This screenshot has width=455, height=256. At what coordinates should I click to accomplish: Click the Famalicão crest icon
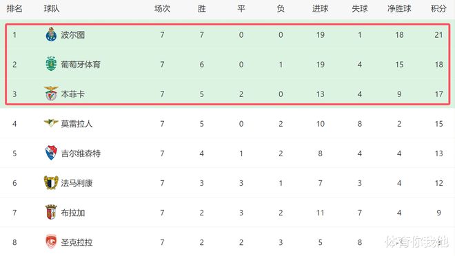pos(51,183)
